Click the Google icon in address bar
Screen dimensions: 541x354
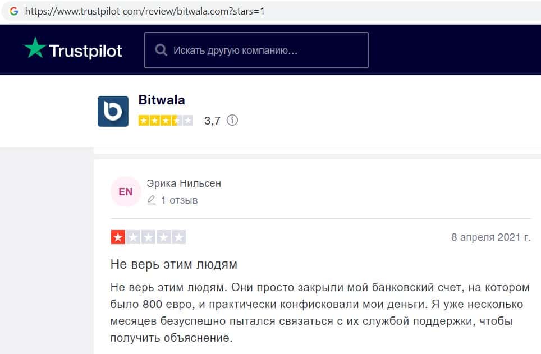14,11
